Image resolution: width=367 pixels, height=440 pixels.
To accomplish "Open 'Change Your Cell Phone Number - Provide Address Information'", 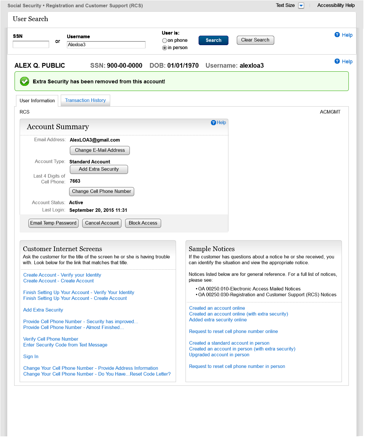I will [x=91, y=368].
